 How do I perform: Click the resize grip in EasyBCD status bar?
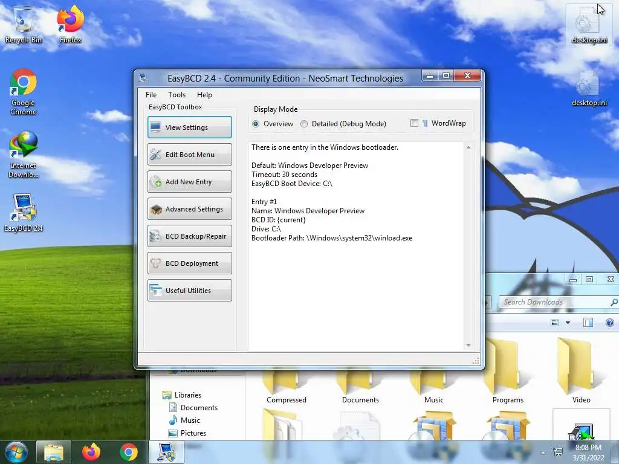(x=476, y=361)
